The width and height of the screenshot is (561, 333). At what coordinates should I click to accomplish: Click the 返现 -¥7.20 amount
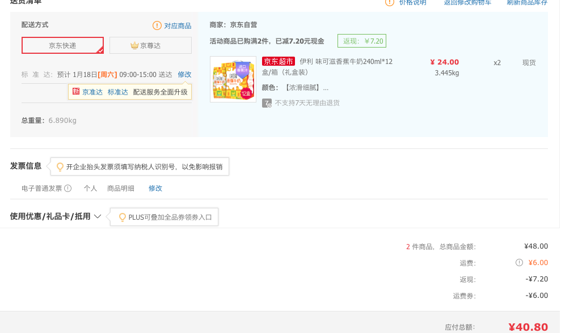tap(537, 279)
